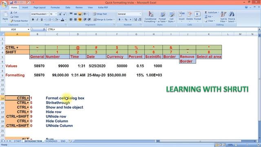The height and width of the screenshot is (147, 261).
Task: Click the AutoSum sigma
Action: pyautogui.click(x=206, y=13)
